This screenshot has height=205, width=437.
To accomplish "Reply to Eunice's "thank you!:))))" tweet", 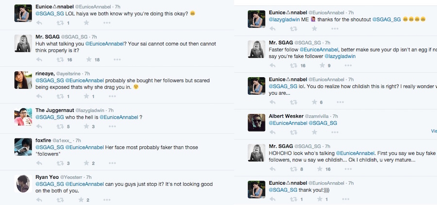I will (273, 199).
